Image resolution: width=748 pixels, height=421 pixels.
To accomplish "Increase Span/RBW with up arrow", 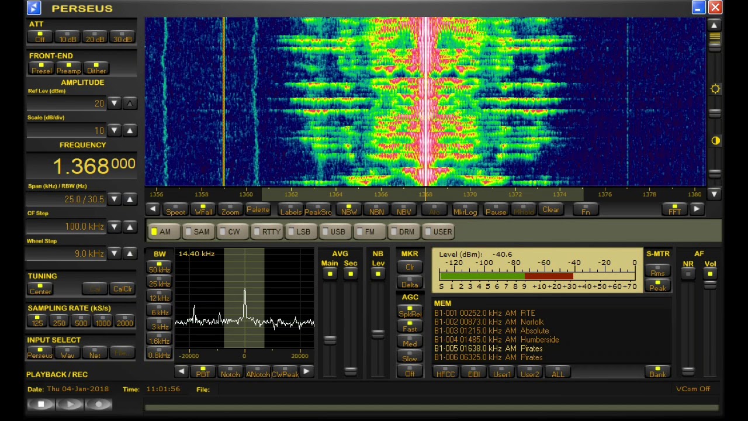I will 130,199.
